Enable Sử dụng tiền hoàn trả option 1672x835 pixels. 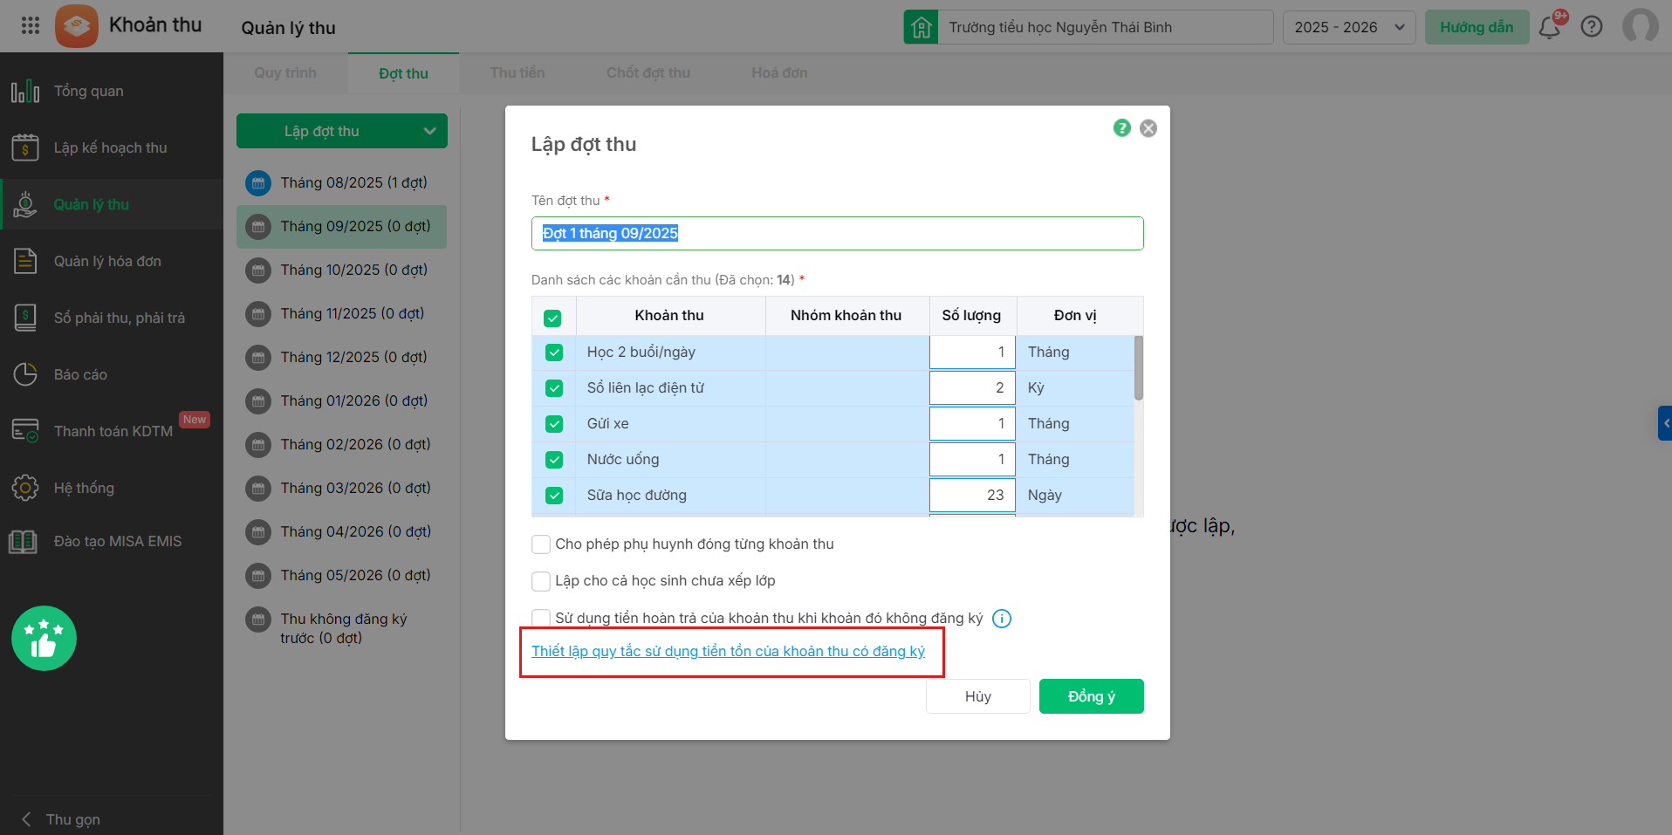tap(541, 618)
